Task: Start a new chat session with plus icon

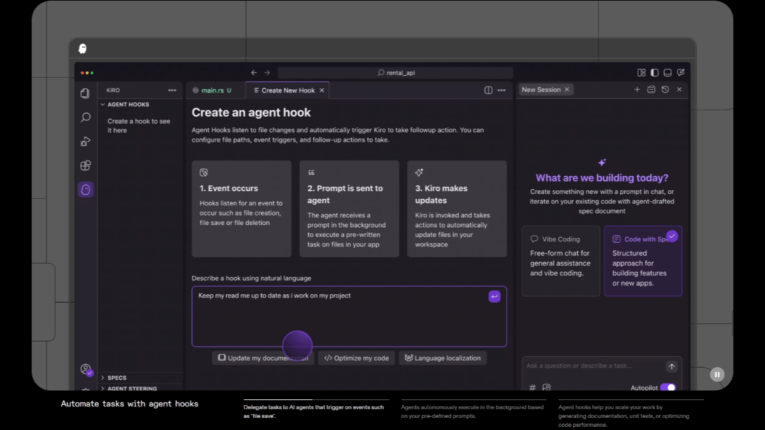Action: pos(637,90)
